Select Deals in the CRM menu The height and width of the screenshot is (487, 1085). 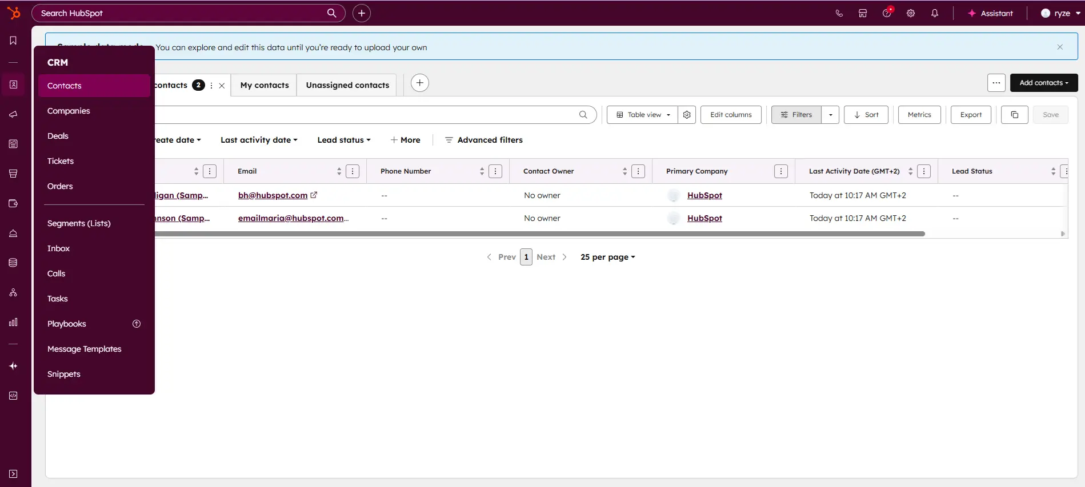point(94,136)
